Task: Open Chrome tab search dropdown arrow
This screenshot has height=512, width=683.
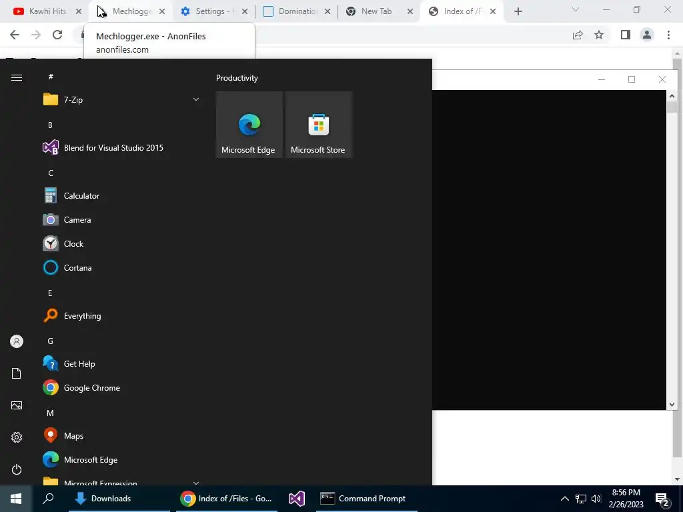Action: 576,9
